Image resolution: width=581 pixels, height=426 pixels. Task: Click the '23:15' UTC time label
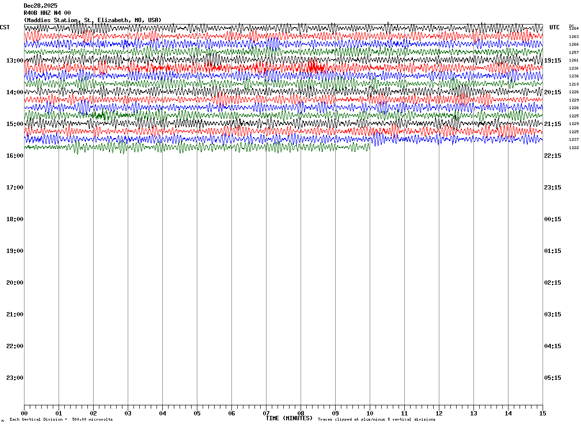[553, 188]
